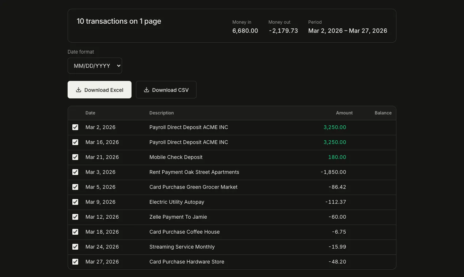Screen dimensions: 464x277
Task: Toggle the Green Grocer Market checkbox
Action: coord(75,187)
